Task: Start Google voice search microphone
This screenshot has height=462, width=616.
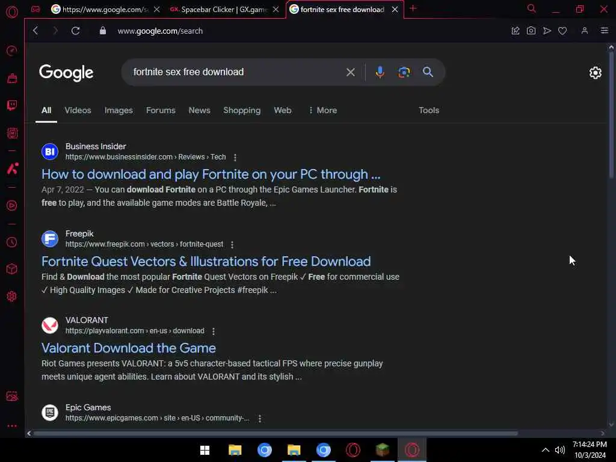Action: coord(380,72)
